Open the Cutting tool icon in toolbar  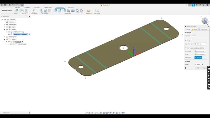click(x=34, y=11)
